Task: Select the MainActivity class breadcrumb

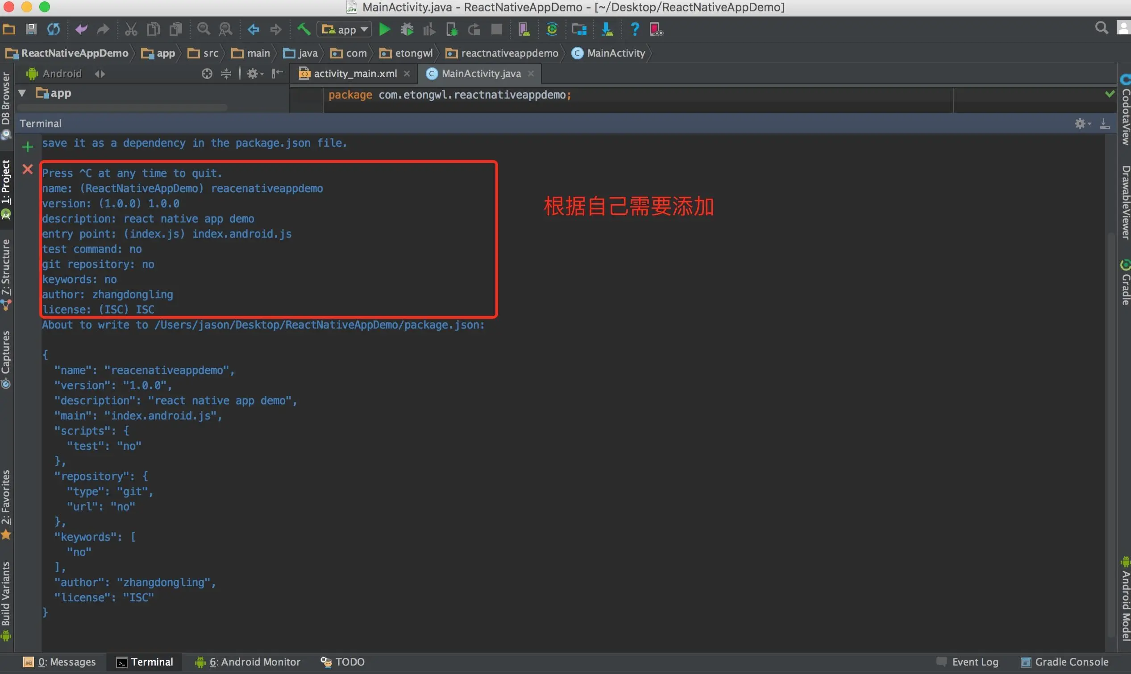Action: coord(608,53)
